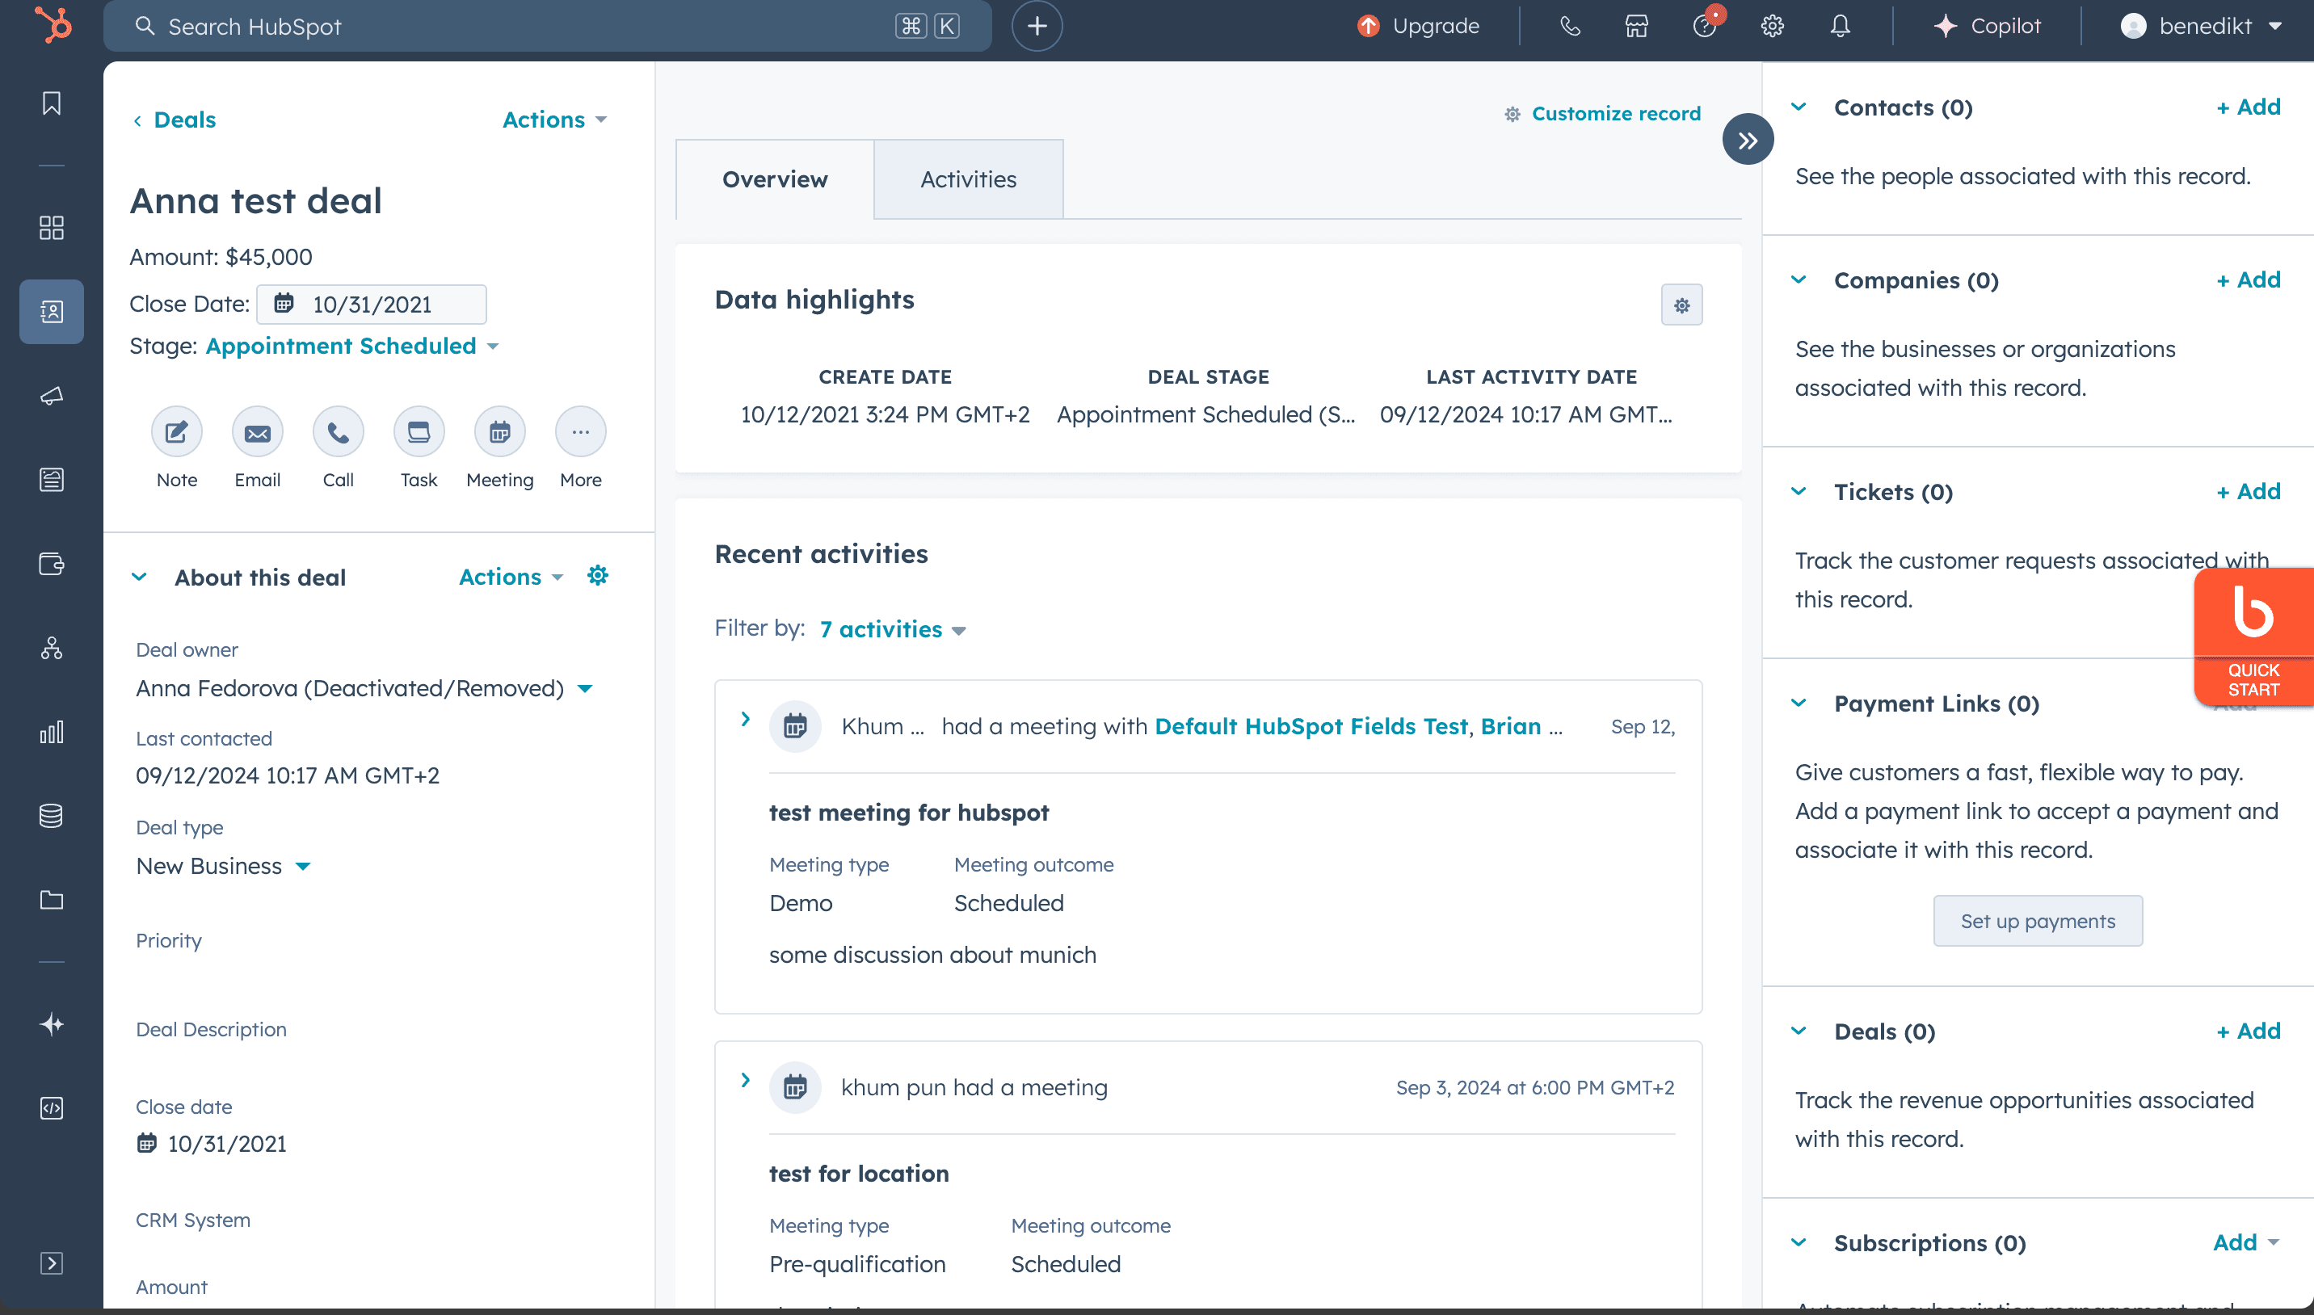Open About this deal gear settings
This screenshot has height=1315, width=2314.
(598, 575)
